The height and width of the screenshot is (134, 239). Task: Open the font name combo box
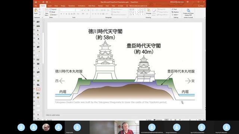coord(68,10)
